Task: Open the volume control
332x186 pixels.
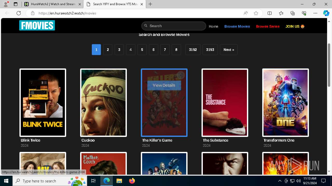Action: click(299, 181)
